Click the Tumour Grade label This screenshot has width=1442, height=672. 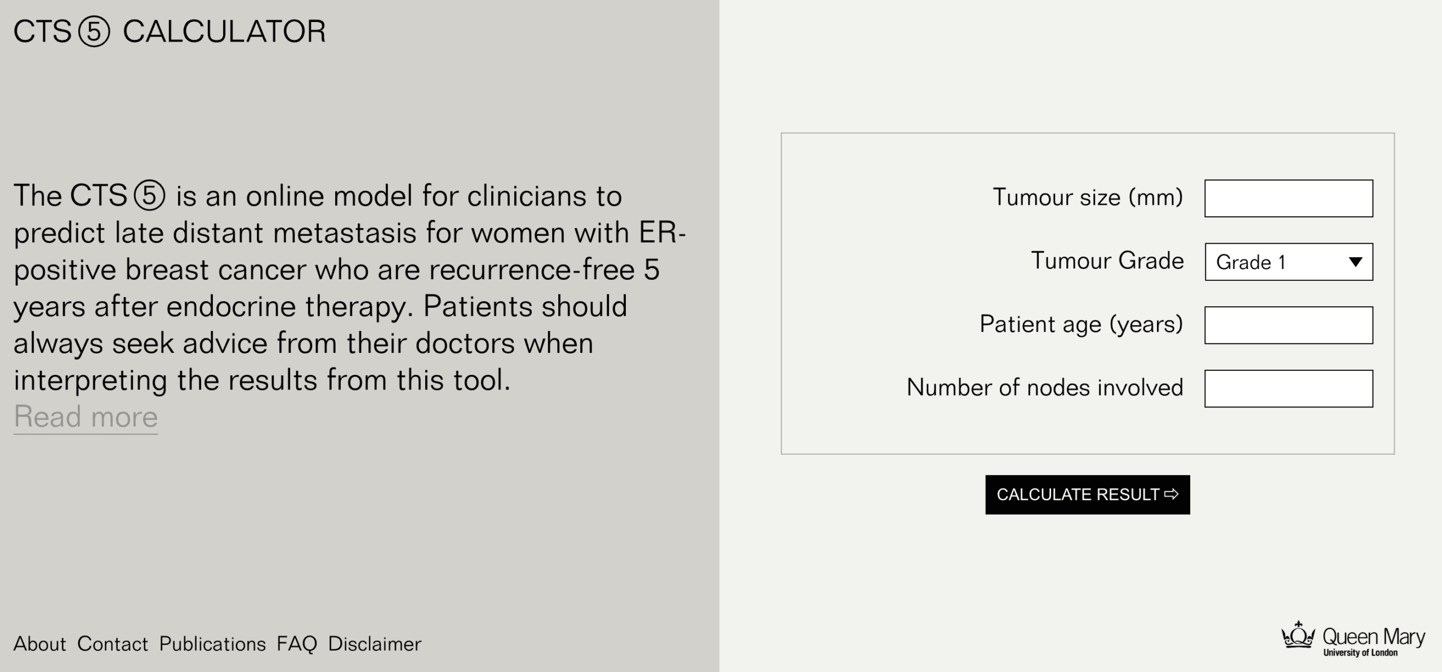(1107, 261)
